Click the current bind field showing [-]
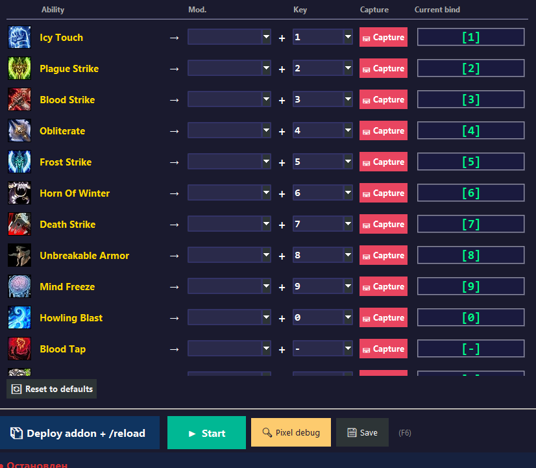Viewport: 536px width, 468px height. point(470,349)
